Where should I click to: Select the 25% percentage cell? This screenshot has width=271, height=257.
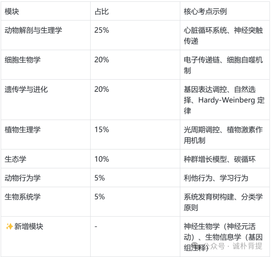[x=102, y=30]
